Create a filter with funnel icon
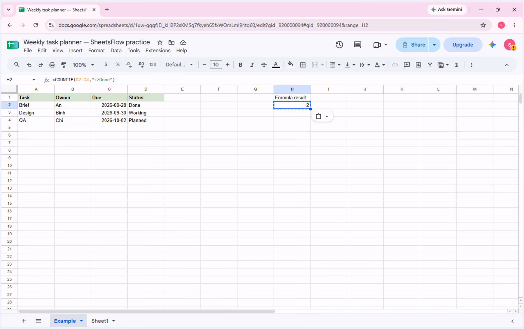Image resolution: width=524 pixels, height=329 pixels. (x=430, y=65)
